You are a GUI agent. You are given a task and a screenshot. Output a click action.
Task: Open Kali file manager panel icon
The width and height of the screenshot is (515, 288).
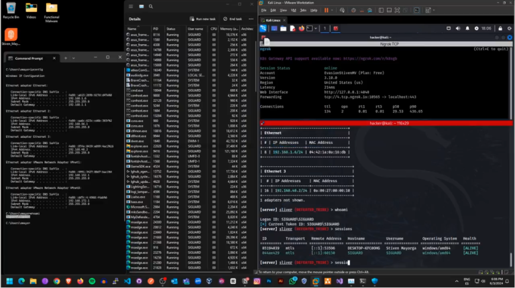[x=283, y=29]
